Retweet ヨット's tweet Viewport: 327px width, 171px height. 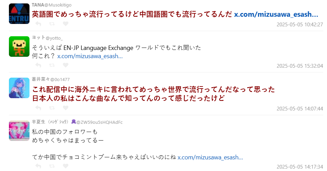[52, 65]
